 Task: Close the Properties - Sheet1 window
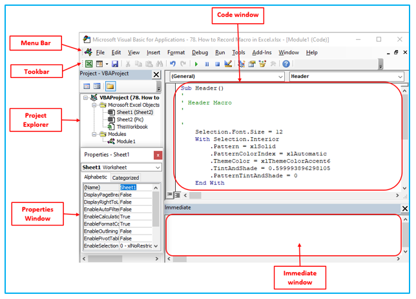point(158,155)
